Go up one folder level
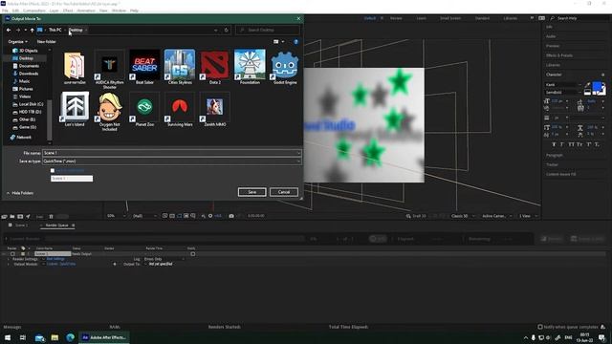The height and width of the screenshot is (344, 612). click(32, 30)
